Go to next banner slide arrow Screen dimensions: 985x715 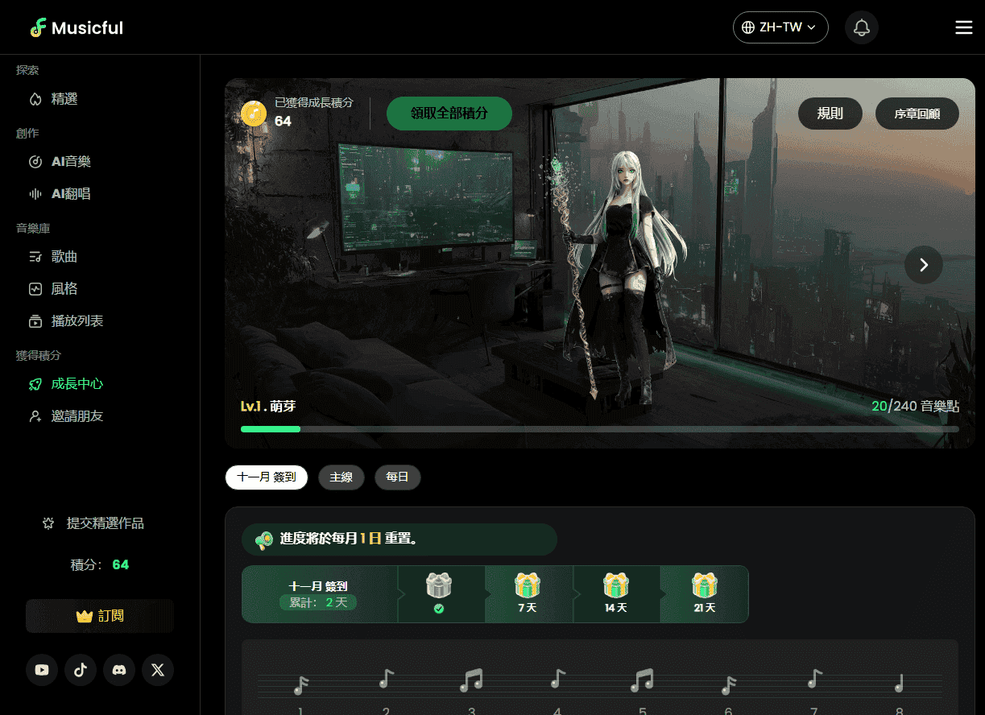(923, 265)
